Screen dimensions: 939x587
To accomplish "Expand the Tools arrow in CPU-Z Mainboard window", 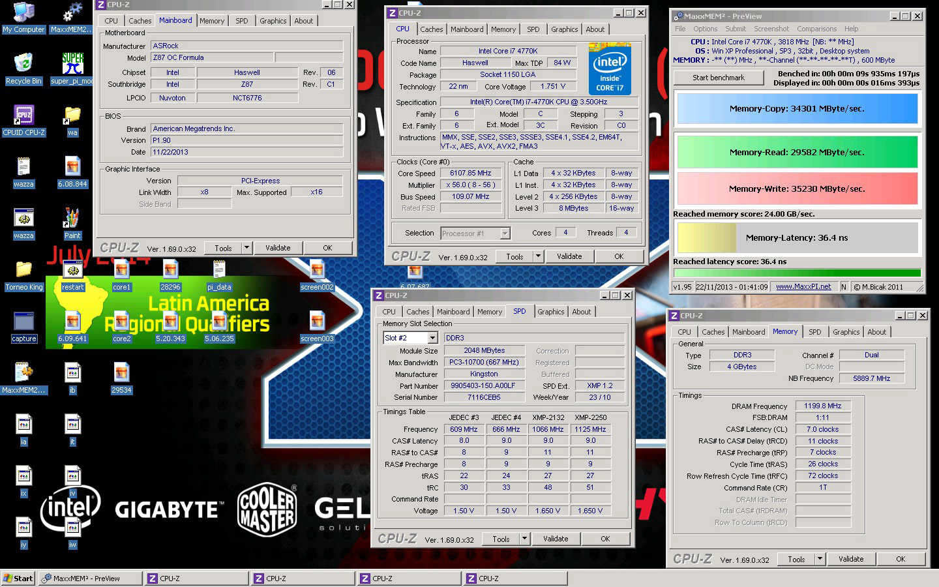I will pos(246,248).
